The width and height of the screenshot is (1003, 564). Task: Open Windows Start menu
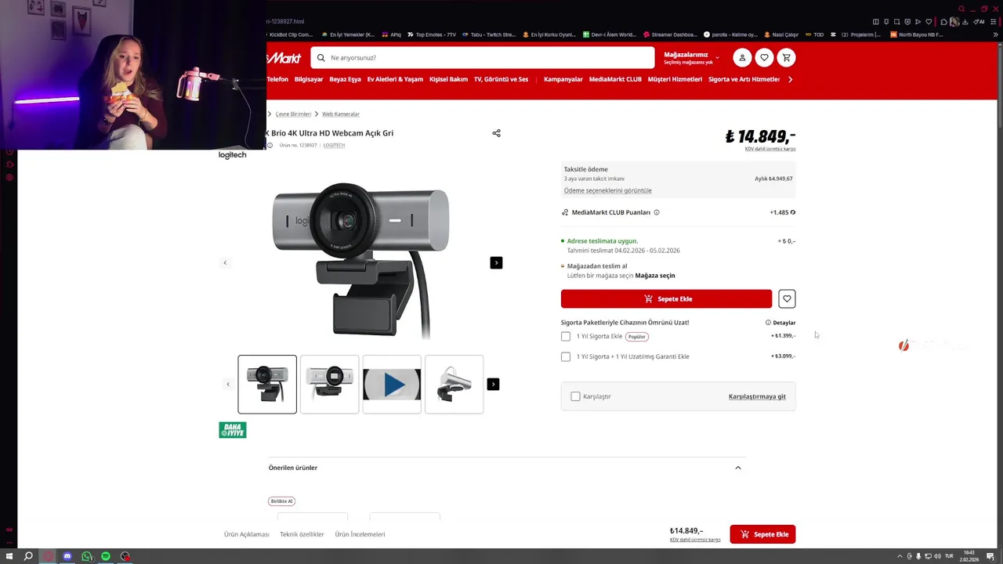9,556
